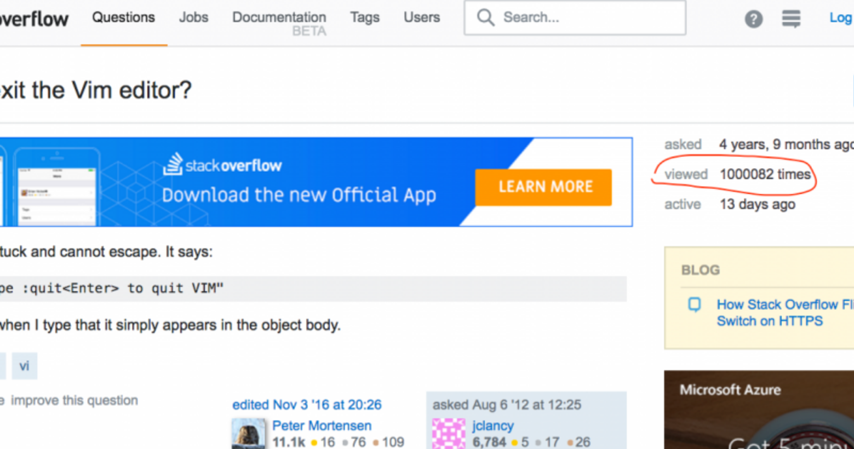The width and height of the screenshot is (854, 449).
Task: Open the Users page
Action: 421,18
